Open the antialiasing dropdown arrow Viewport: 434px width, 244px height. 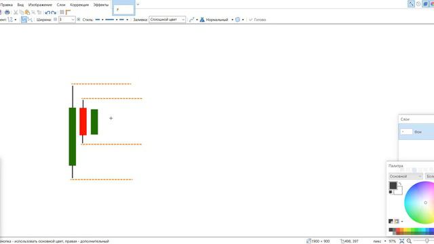[197, 20]
